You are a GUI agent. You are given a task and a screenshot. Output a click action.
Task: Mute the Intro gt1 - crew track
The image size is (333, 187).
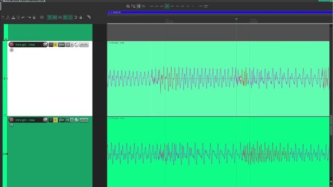point(51,45)
